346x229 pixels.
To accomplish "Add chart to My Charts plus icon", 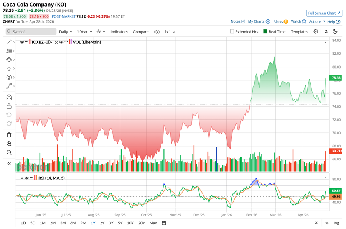I will (268, 21).
